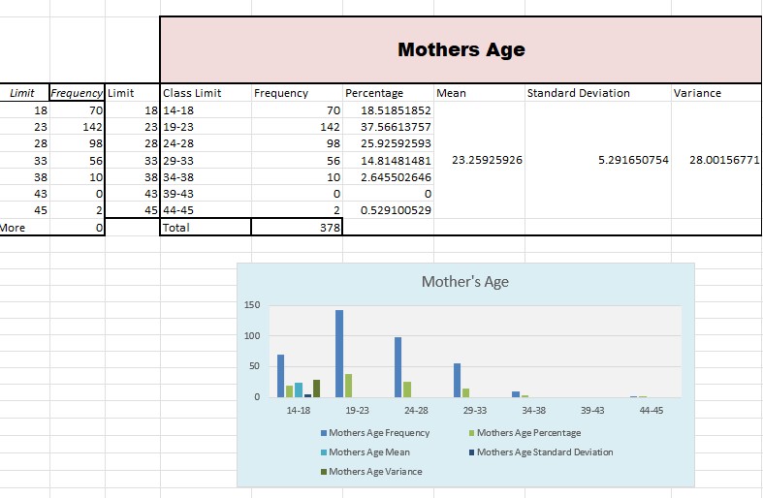Select the class limit cell 24-28

[x=206, y=143]
